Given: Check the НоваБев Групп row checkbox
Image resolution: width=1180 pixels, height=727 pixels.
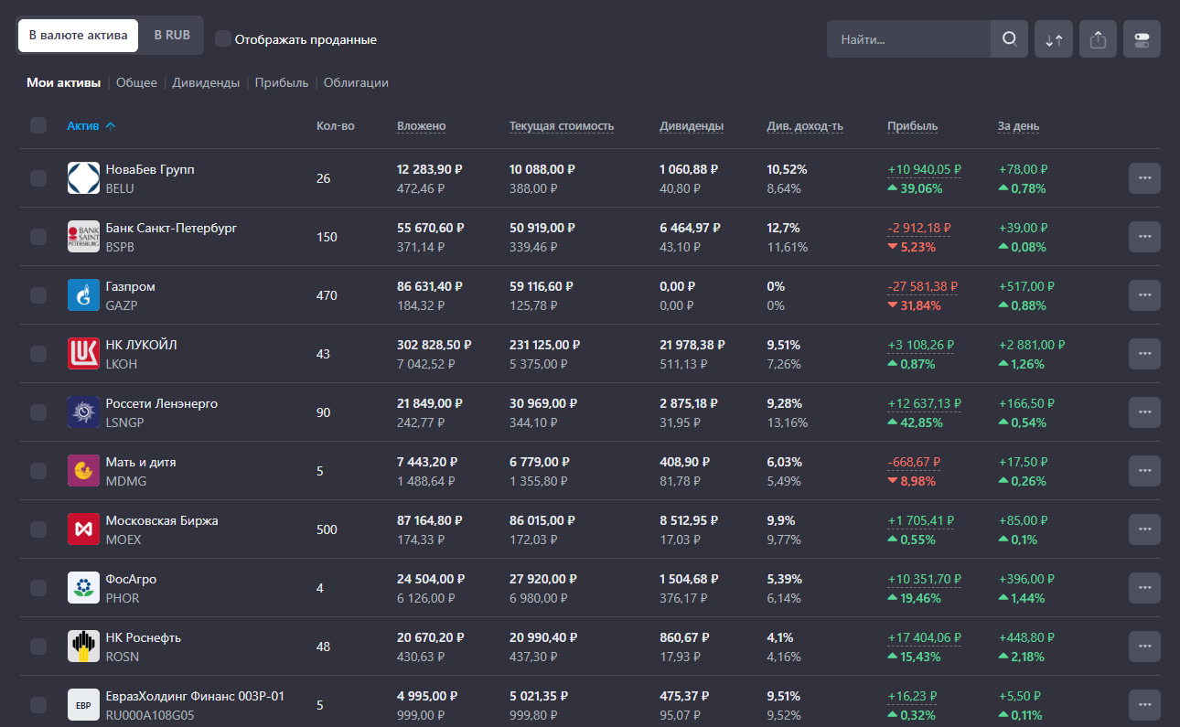Looking at the screenshot, I should (x=38, y=178).
